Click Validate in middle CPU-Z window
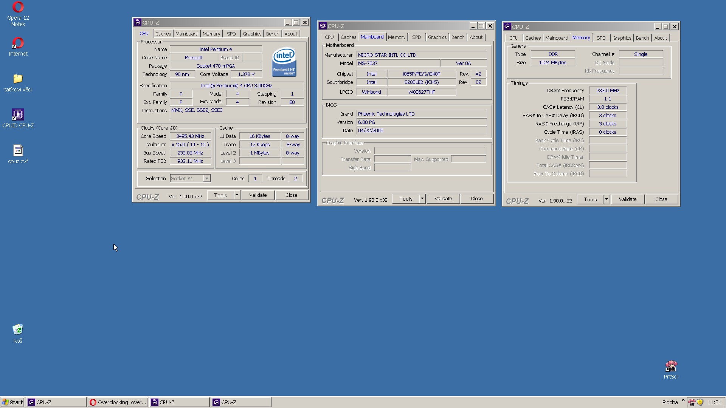Image resolution: width=726 pixels, height=408 pixels. click(x=443, y=199)
